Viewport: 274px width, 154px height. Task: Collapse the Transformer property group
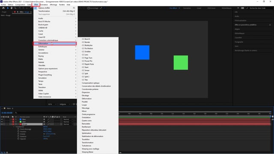pyautogui.click(x=14, y=127)
